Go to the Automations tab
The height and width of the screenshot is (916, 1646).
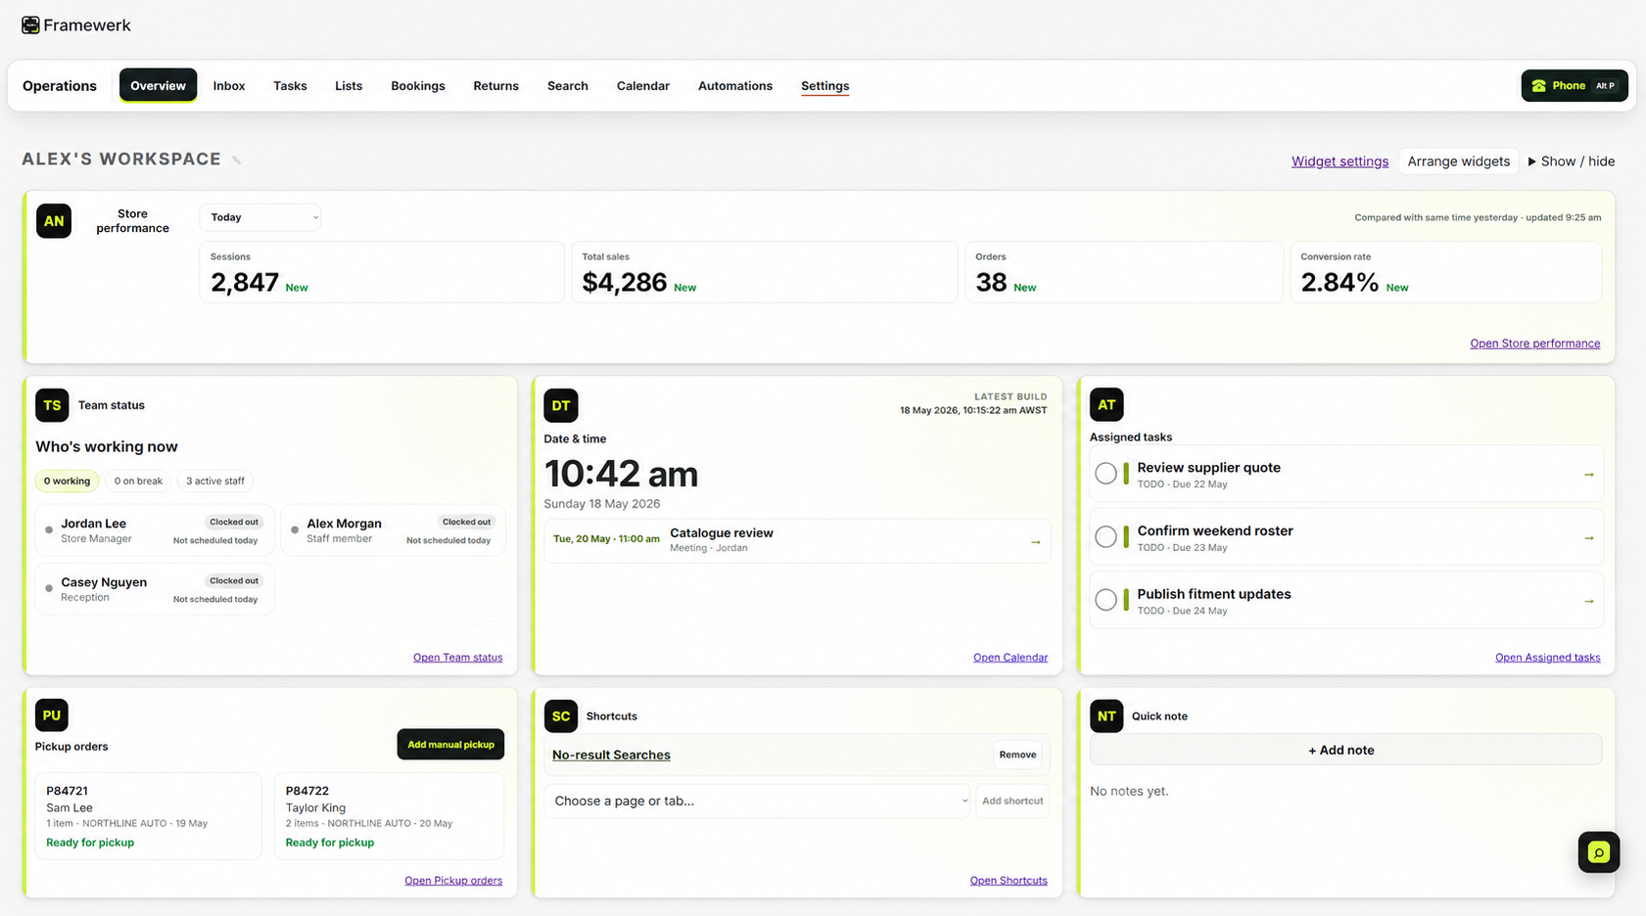click(735, 86)
